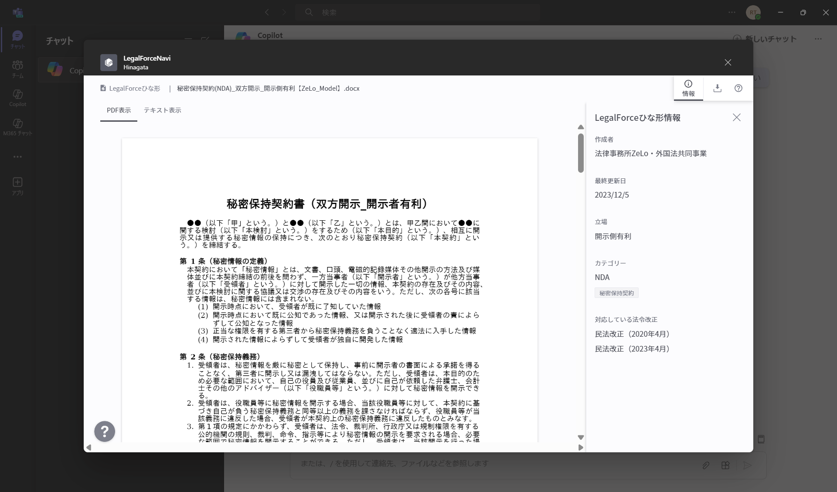Open the help question-mark icon in toolbar

(738, 88)
